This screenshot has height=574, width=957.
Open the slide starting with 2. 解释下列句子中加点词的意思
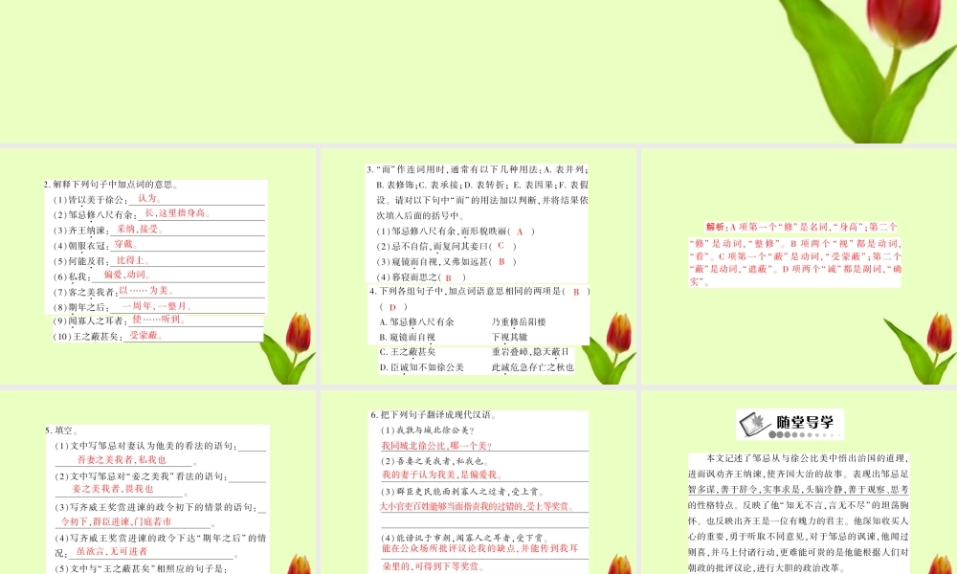(x=158, y=267)
